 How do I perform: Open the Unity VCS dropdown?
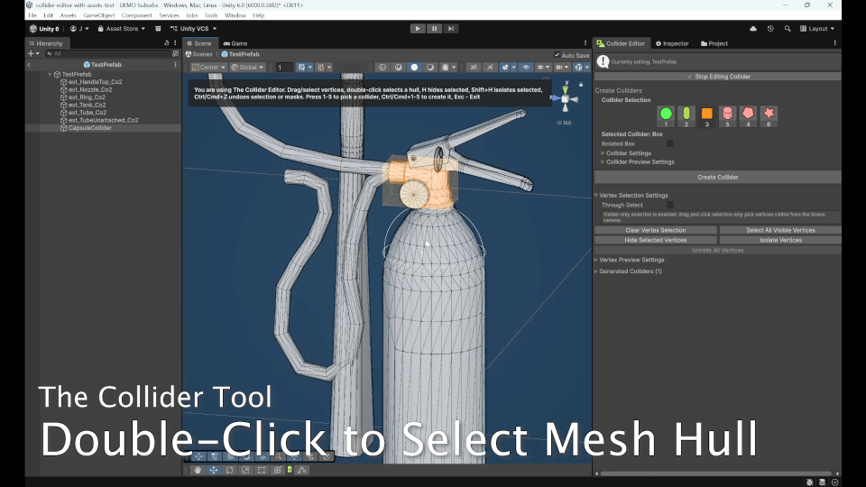[x=193, y=29]
